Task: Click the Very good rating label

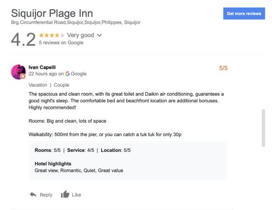Action: click(x=81, y=35)
